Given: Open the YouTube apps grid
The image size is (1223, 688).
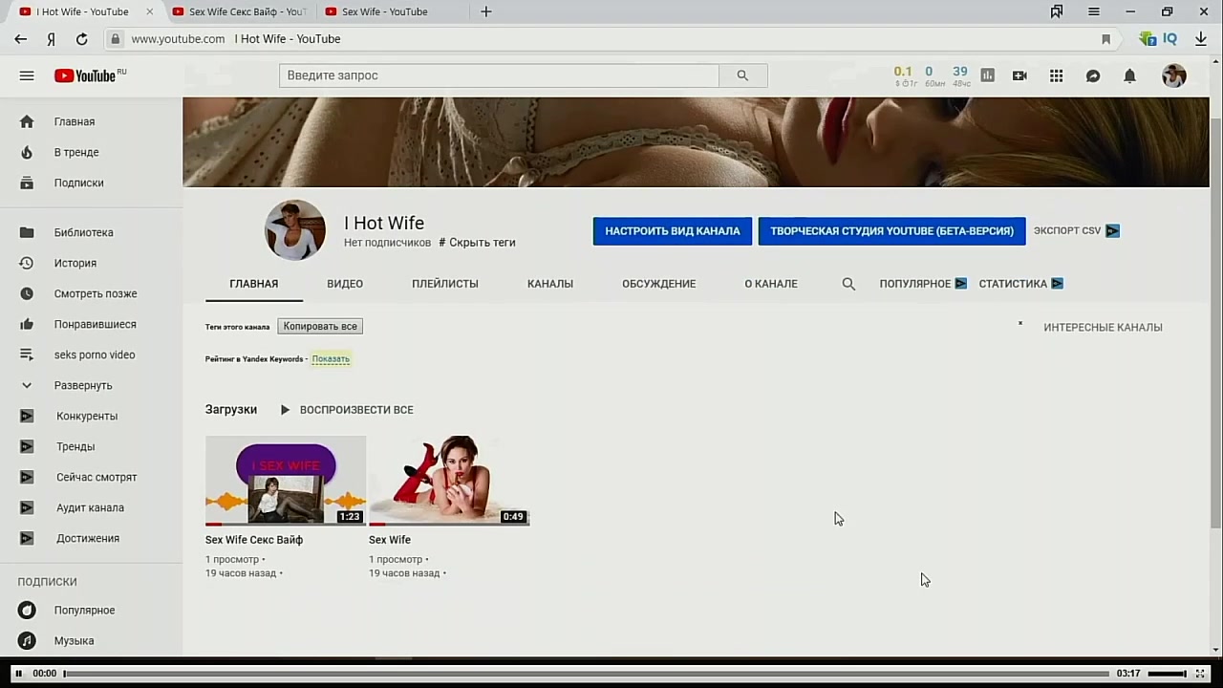Looking at the screenshot, I should (x=1056, y=75).
